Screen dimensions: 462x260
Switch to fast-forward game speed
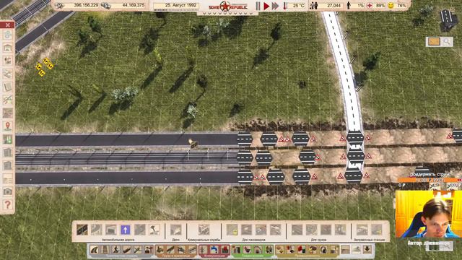(x=275, y=6)
